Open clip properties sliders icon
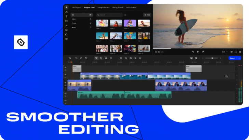 coord(135,58)
